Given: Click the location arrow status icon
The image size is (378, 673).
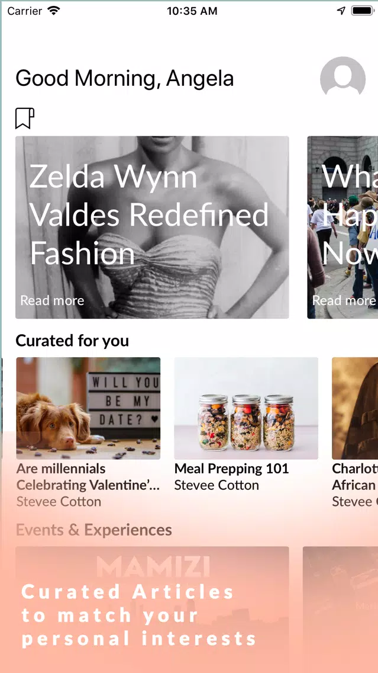Looking at the screenshot, I should [341, 11].
